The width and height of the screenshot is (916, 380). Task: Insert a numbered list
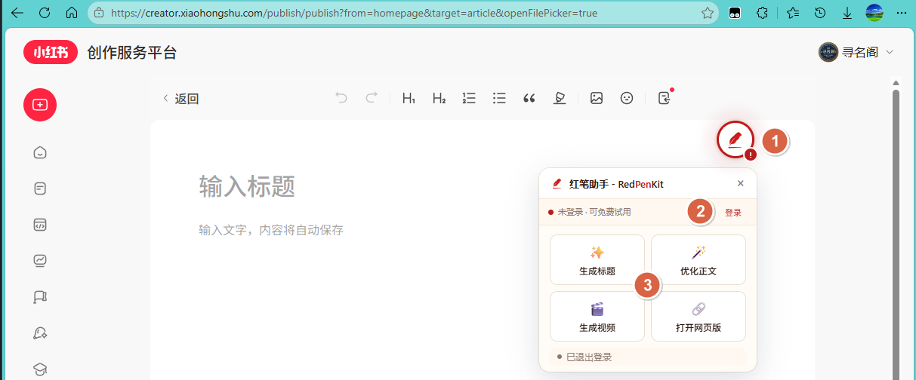pos(469,98)
